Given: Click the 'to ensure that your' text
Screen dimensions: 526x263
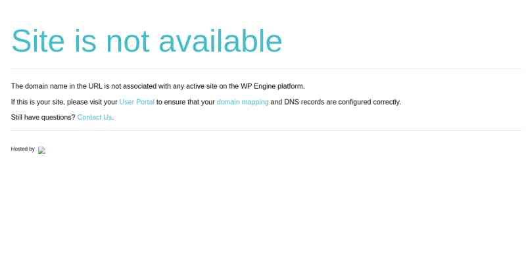Looking at the screenshot, I should pos(185,102).
